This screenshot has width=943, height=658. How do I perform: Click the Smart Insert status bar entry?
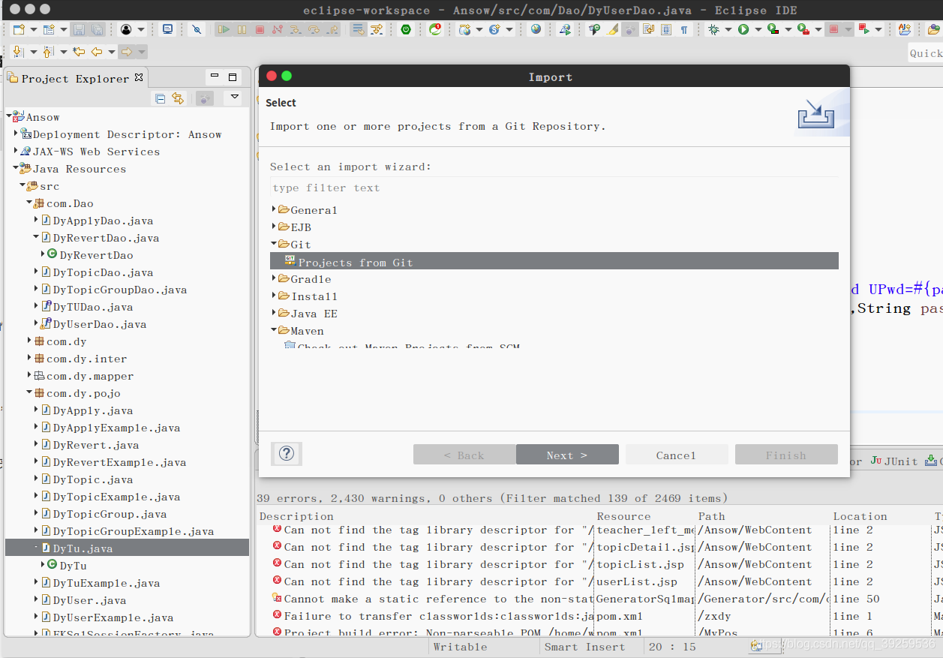coord(584,647)
